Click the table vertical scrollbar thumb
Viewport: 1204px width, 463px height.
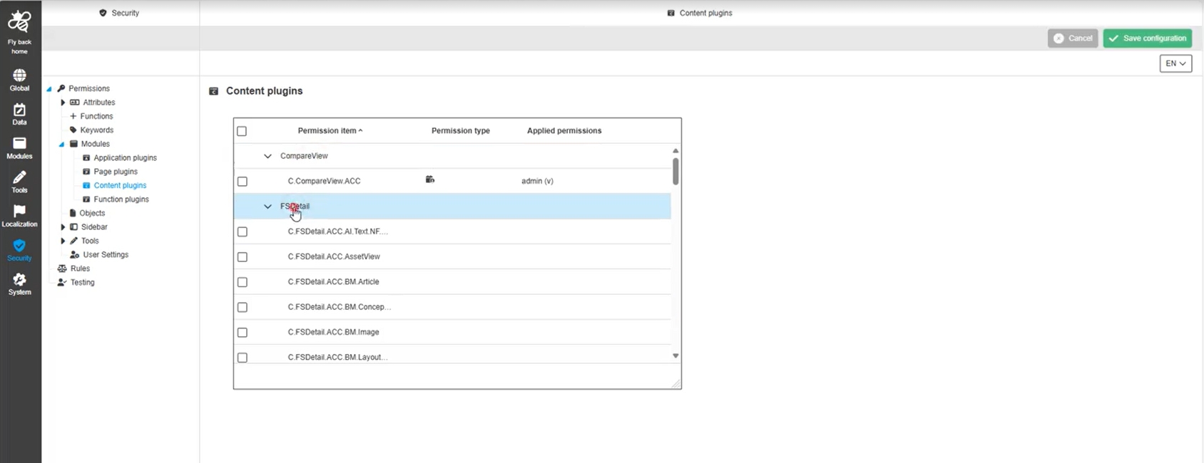[675, 171]
